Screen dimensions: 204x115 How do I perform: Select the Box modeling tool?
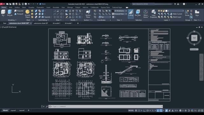pyautogui.click(x=3, y=13)
